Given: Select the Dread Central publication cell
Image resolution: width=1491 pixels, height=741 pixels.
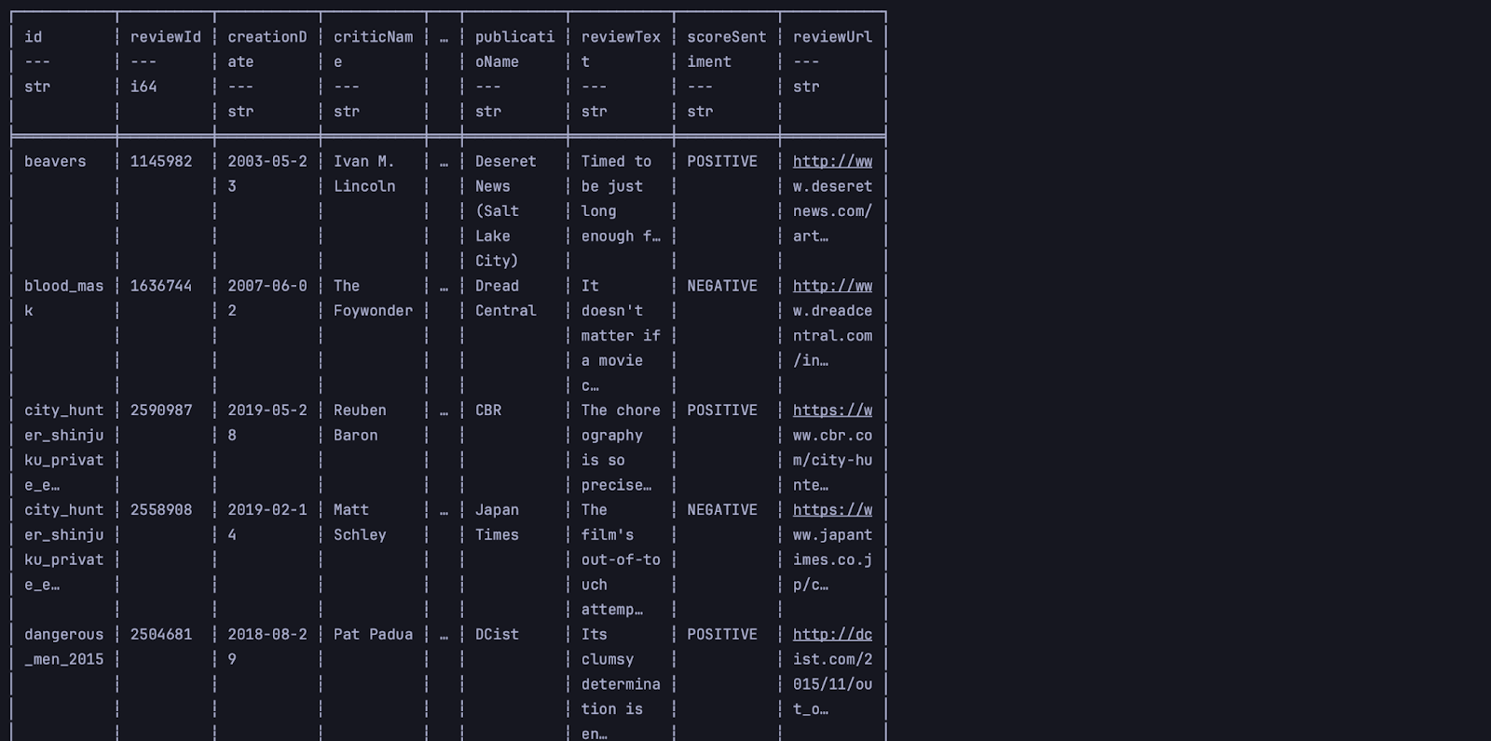Looking at the screenshot, I should (505, 298).
